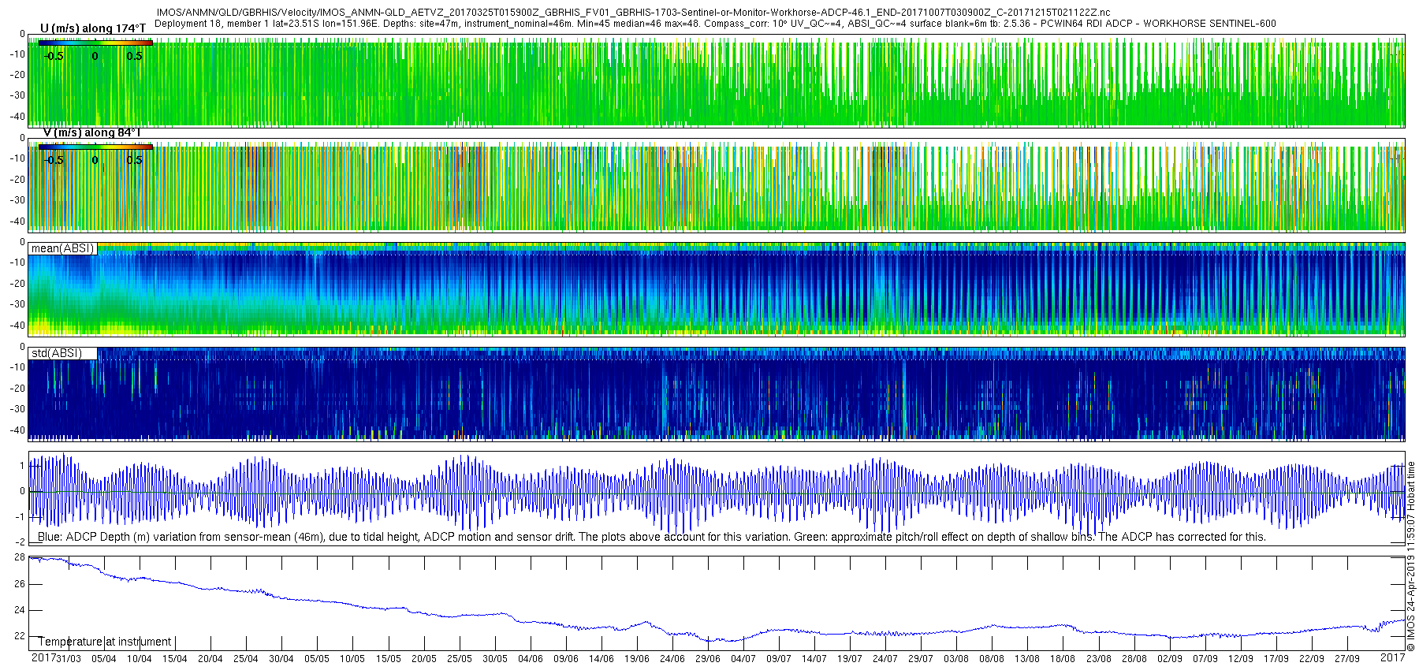Click the '31/03' date tick label
The image size is (1419, 670).
coord(69,659)
